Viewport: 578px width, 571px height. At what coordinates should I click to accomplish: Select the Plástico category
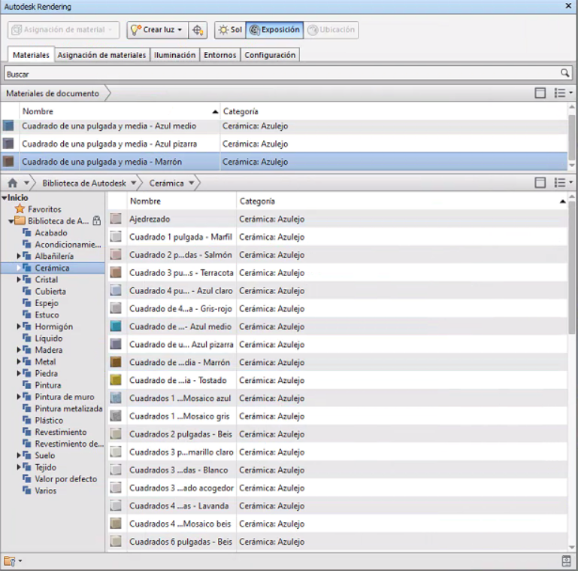pyautogui.click(x=49, y=421)
